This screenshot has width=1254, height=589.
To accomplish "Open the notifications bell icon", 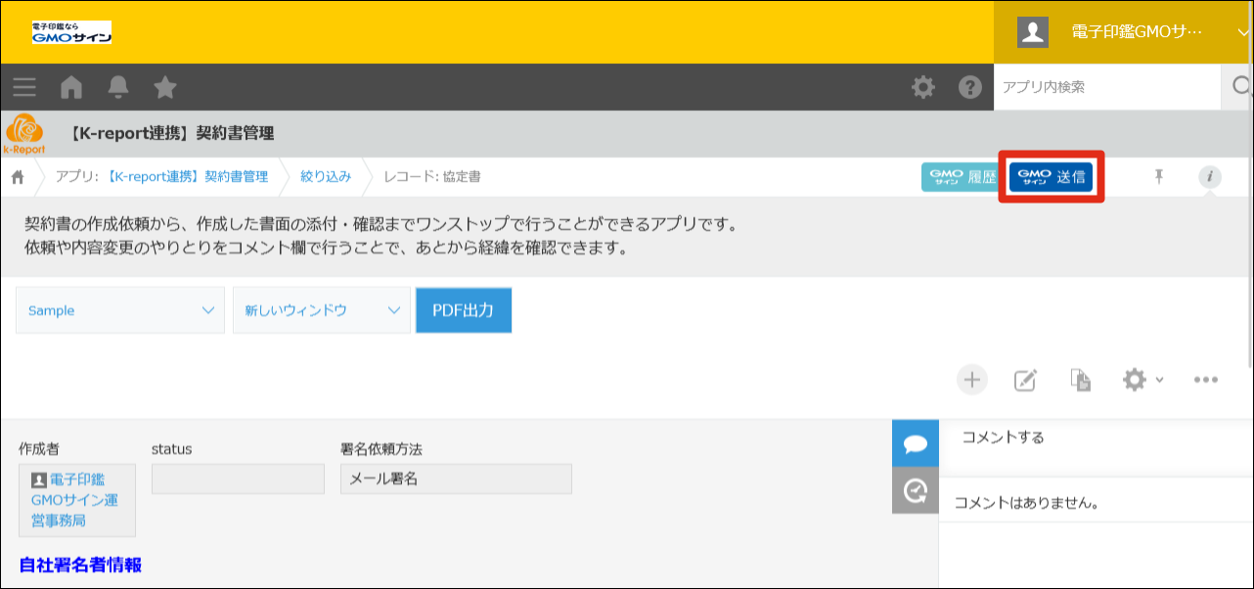I will (118, 87).
